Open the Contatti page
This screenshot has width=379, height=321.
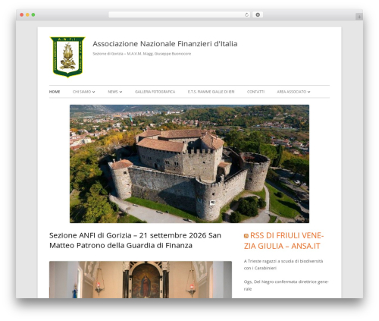point(255,92)
